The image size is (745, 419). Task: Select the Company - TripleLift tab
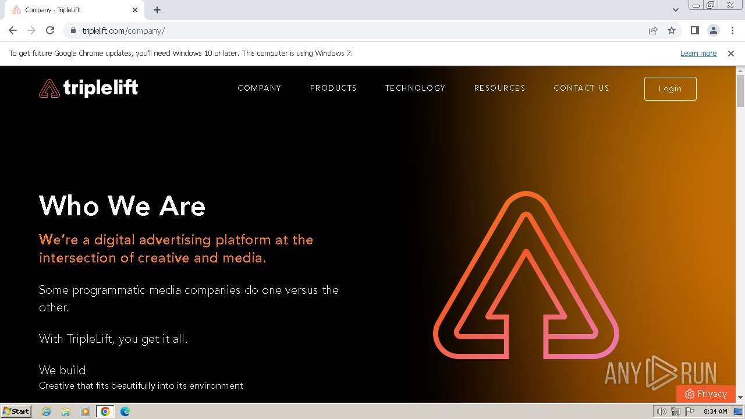click(x=74, y=10)
